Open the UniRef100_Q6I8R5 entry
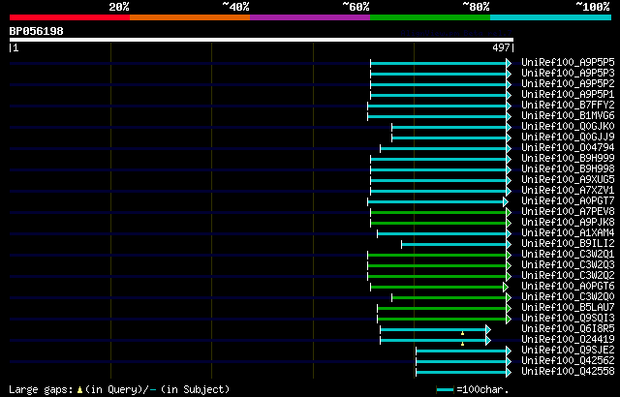 (568, 329)
